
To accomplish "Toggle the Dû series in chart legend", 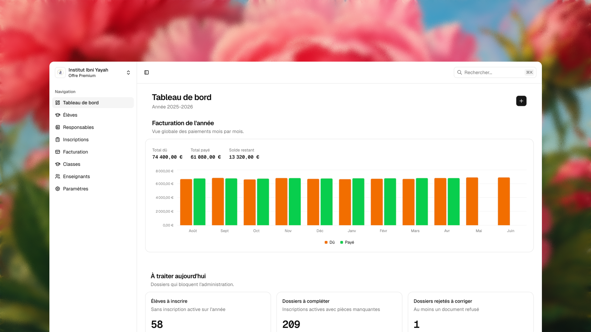I will pos(329,242).
